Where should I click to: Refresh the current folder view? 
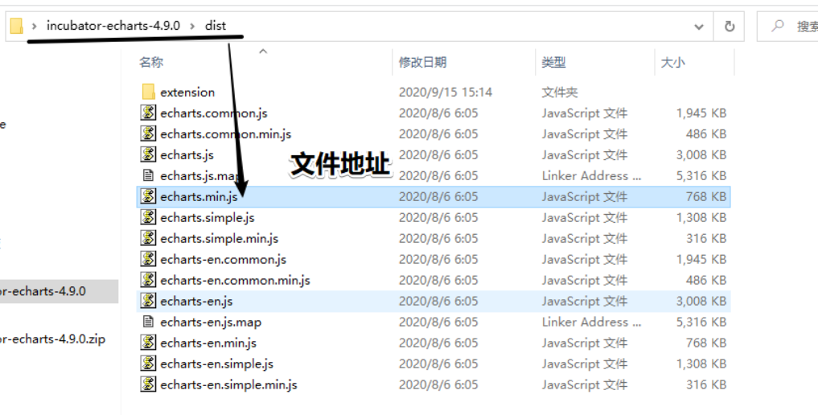tap(730, 26)
